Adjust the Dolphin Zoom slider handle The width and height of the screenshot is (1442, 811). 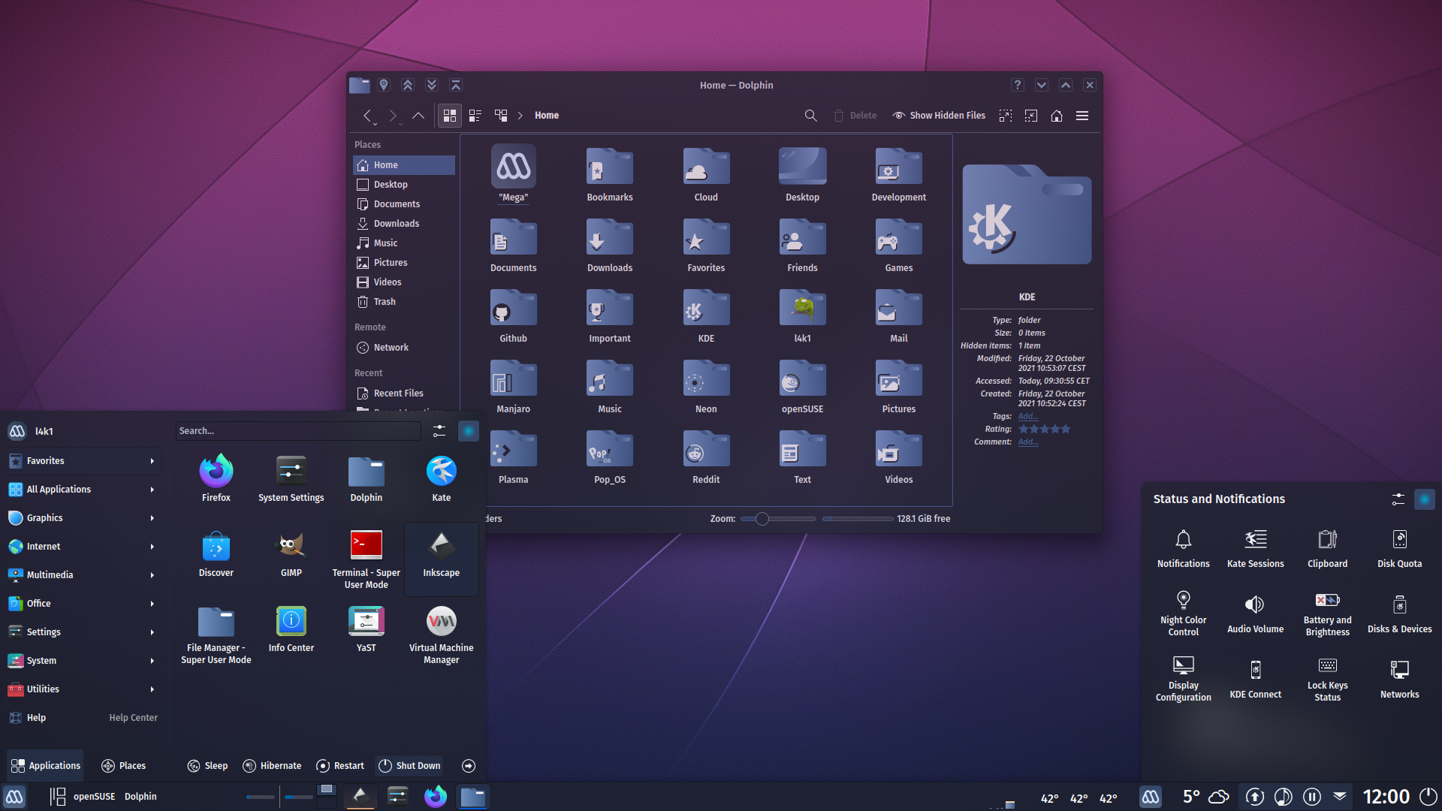[x=762, y=519]
